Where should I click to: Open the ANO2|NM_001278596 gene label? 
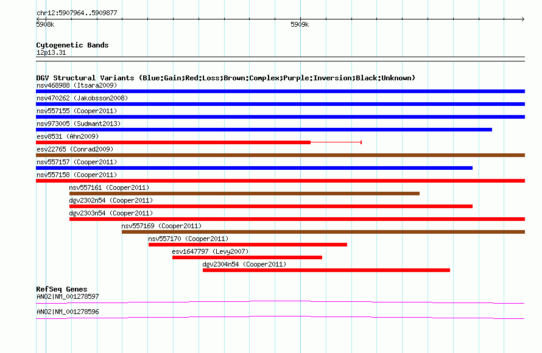coord(68,312)
